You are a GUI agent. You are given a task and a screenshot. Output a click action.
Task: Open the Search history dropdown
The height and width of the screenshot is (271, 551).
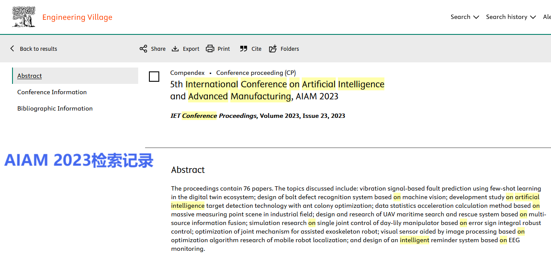pos(507,17)
